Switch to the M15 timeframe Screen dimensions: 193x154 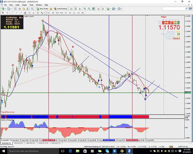(57, 13)
